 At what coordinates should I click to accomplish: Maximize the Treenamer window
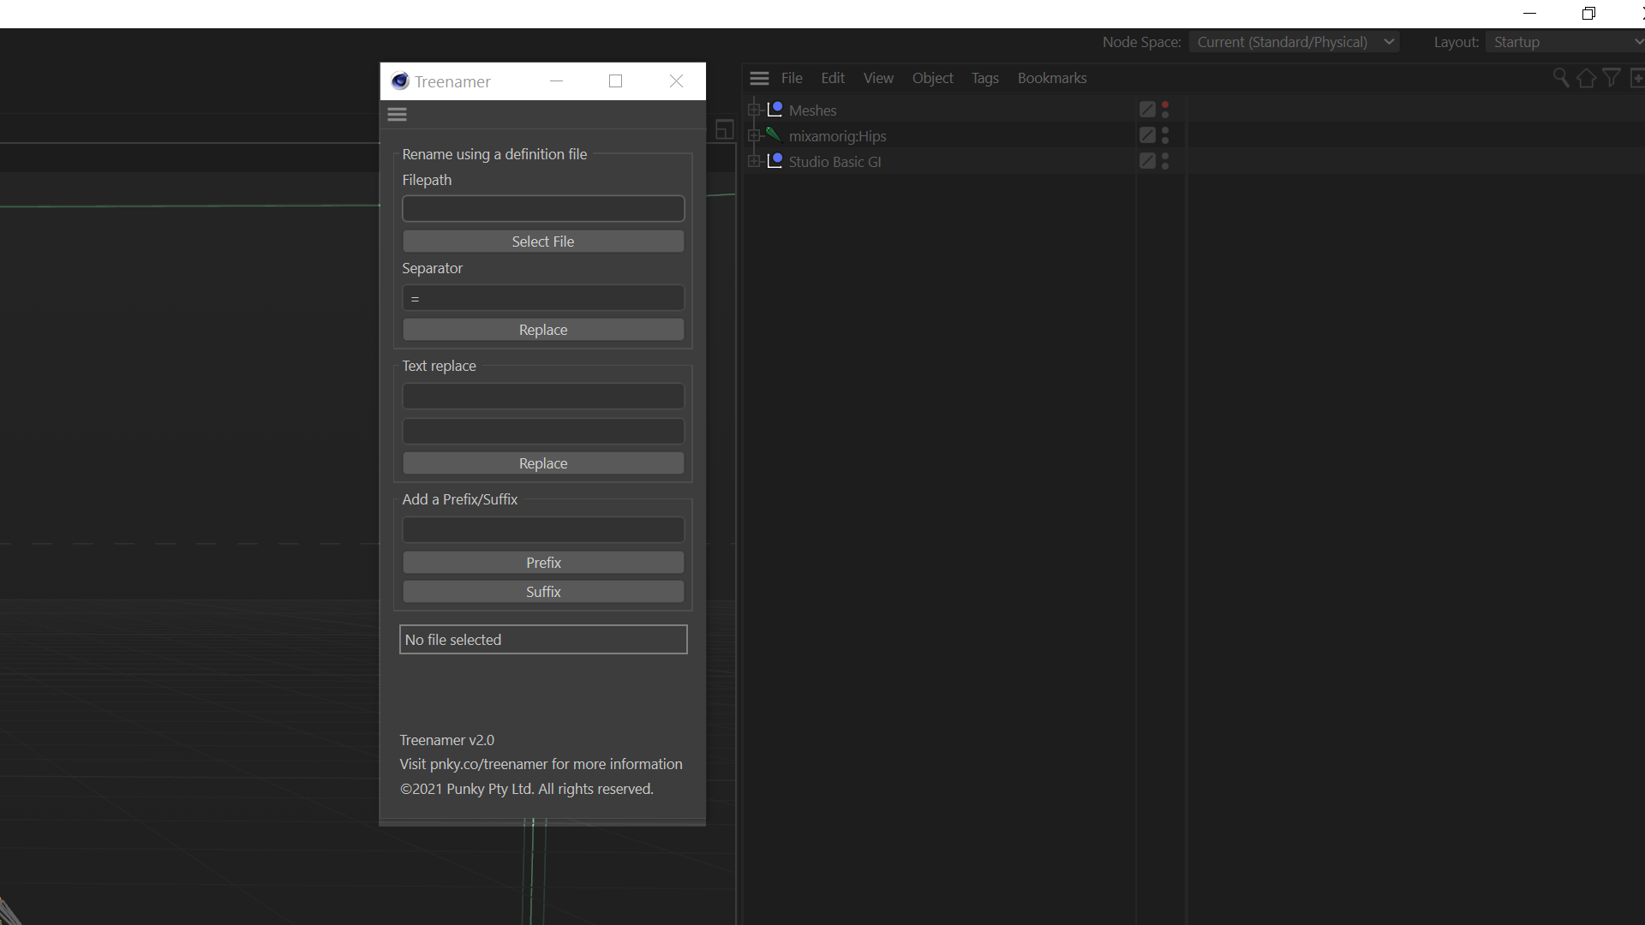pos(615,81)
